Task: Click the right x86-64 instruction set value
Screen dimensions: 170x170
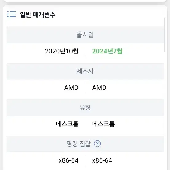Action: coord(102,160)
